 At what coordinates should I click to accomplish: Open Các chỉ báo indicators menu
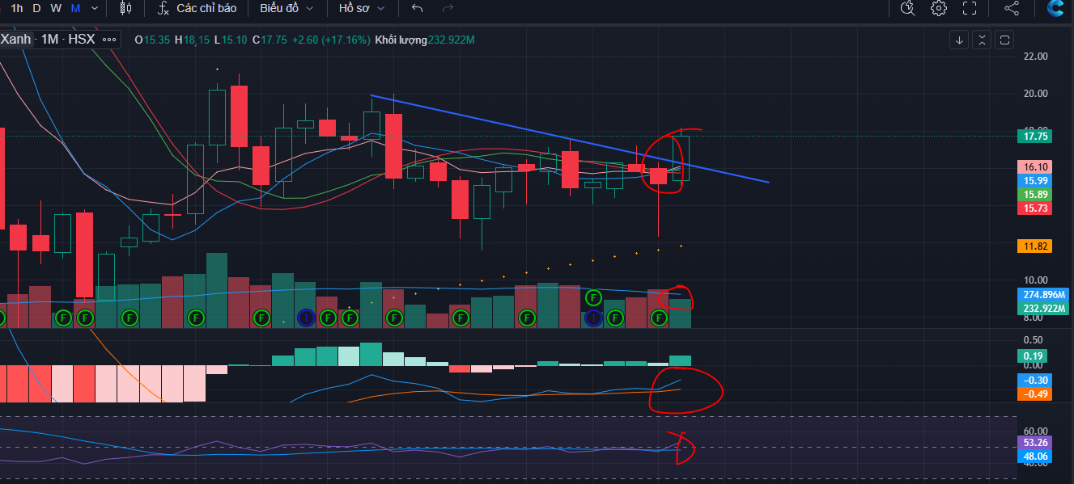[x=207, y=8]
